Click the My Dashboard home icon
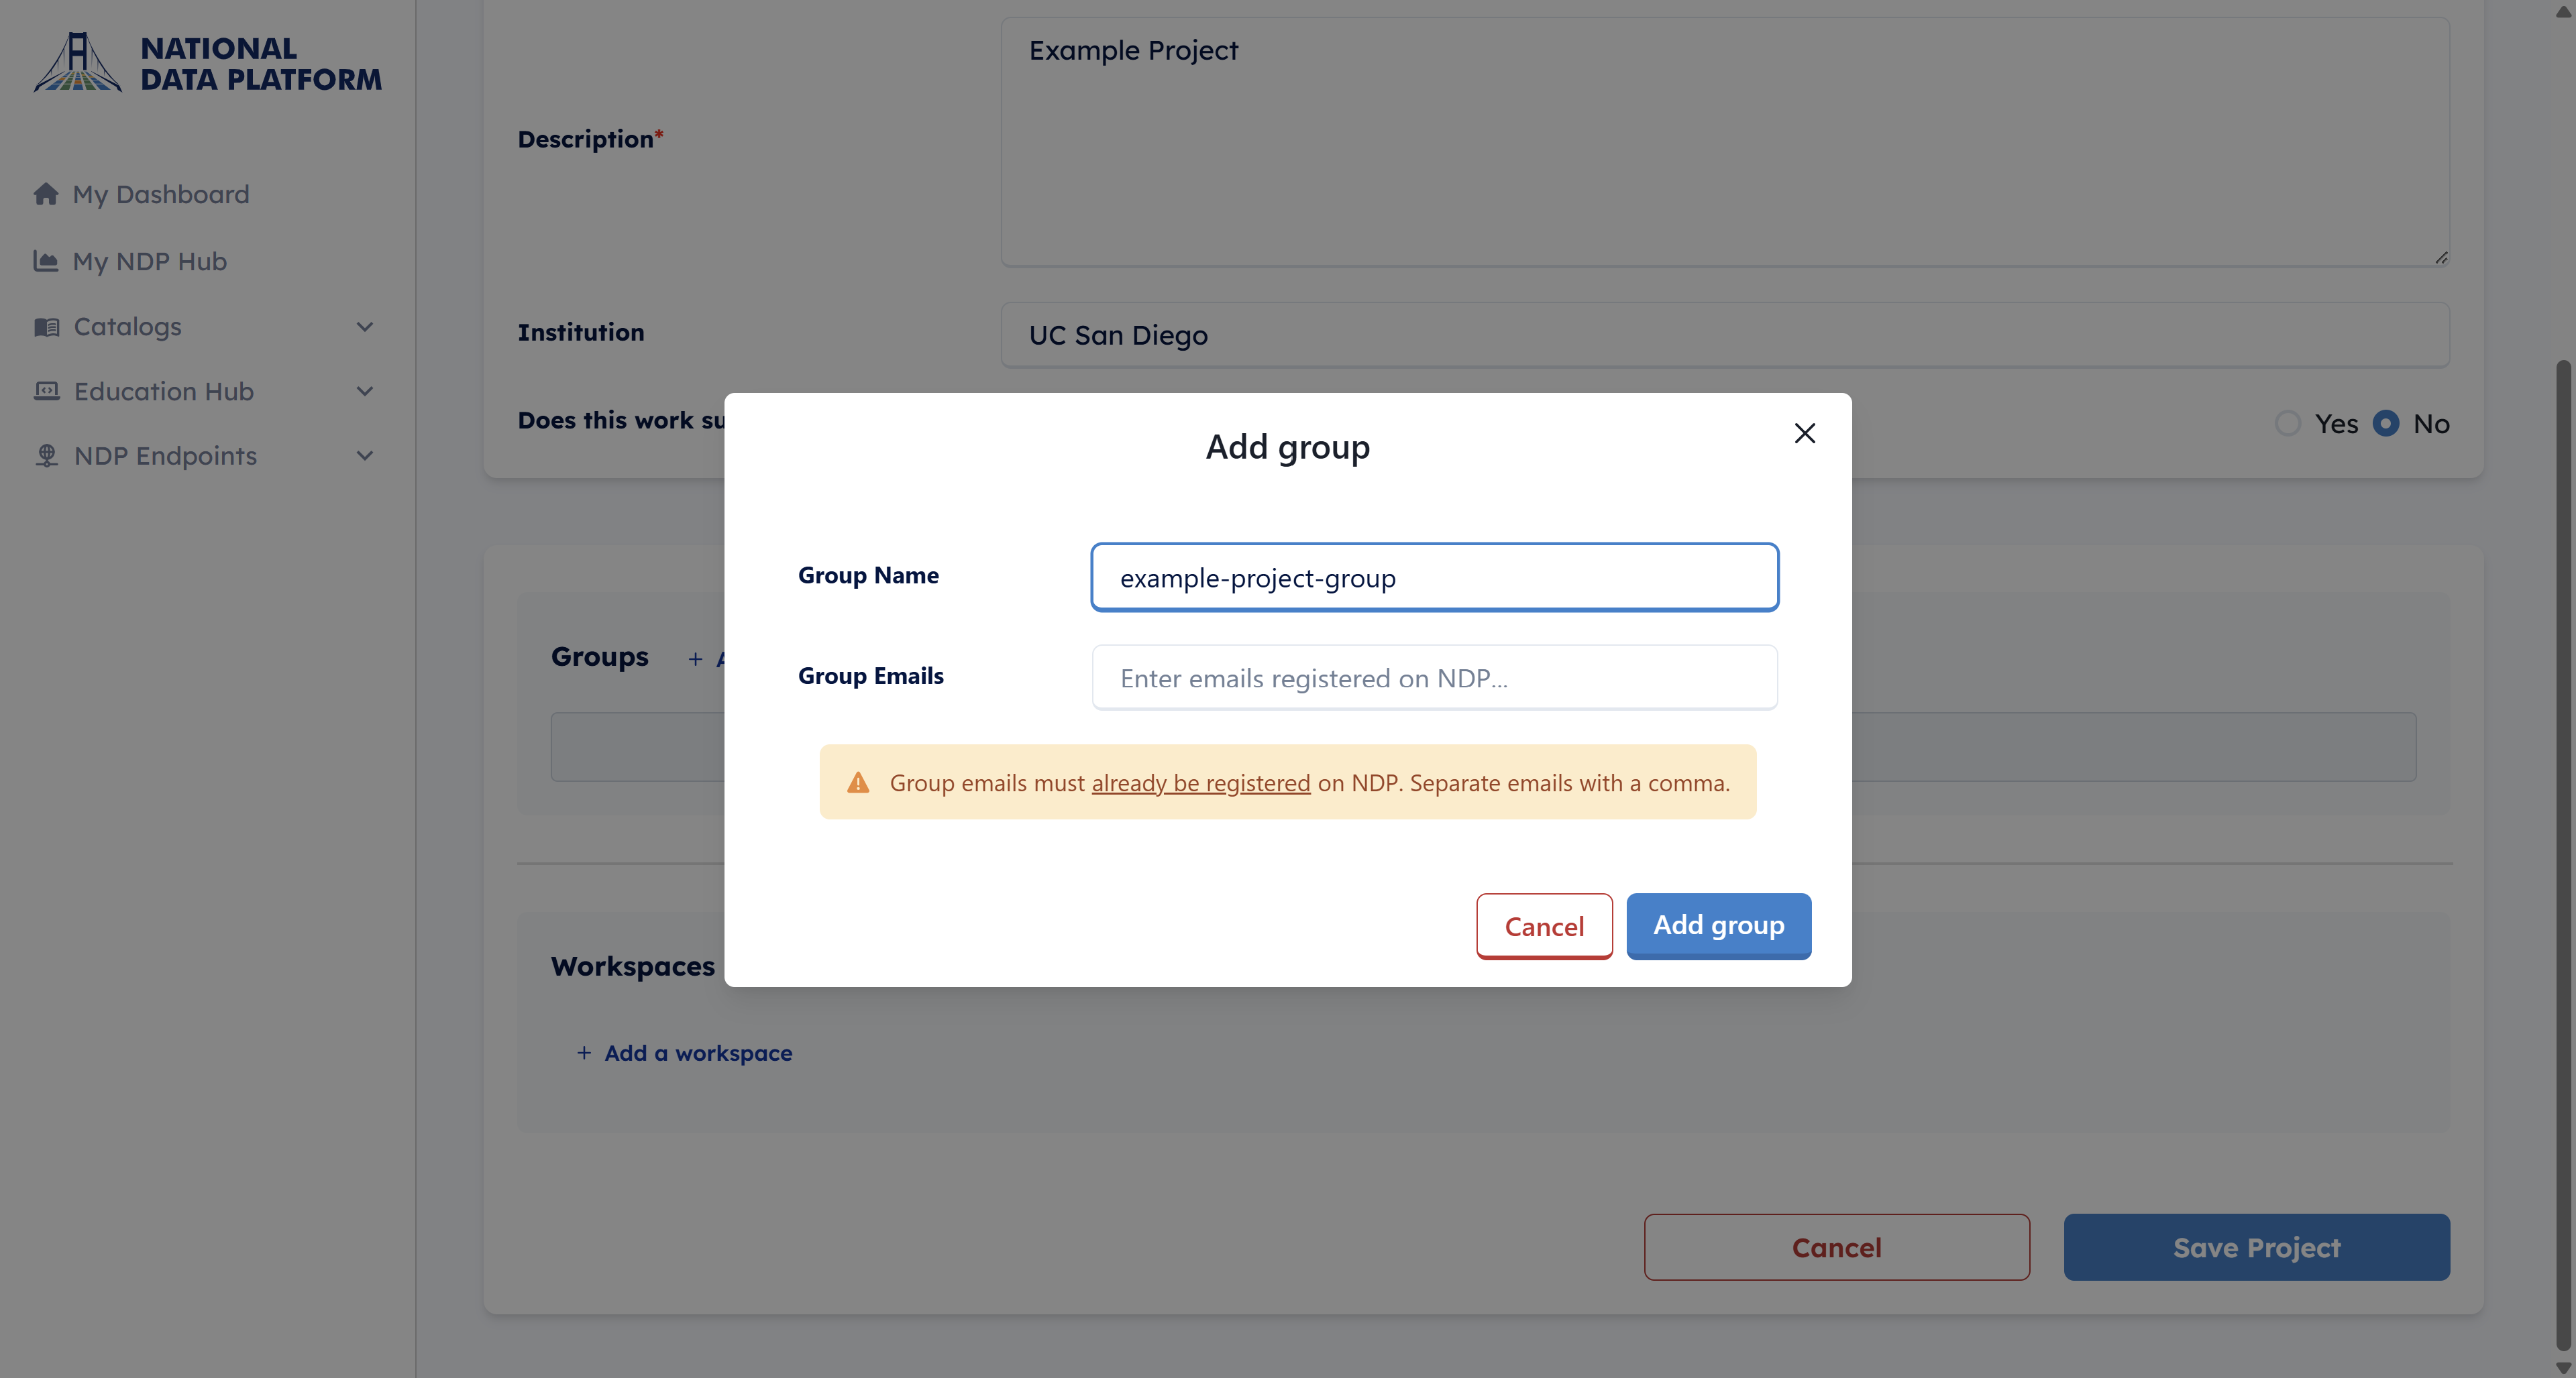Screen dimensions: 2576x1378 (x=46, y=194)
